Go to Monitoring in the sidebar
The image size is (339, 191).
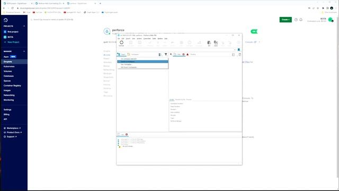click(8, 100)
